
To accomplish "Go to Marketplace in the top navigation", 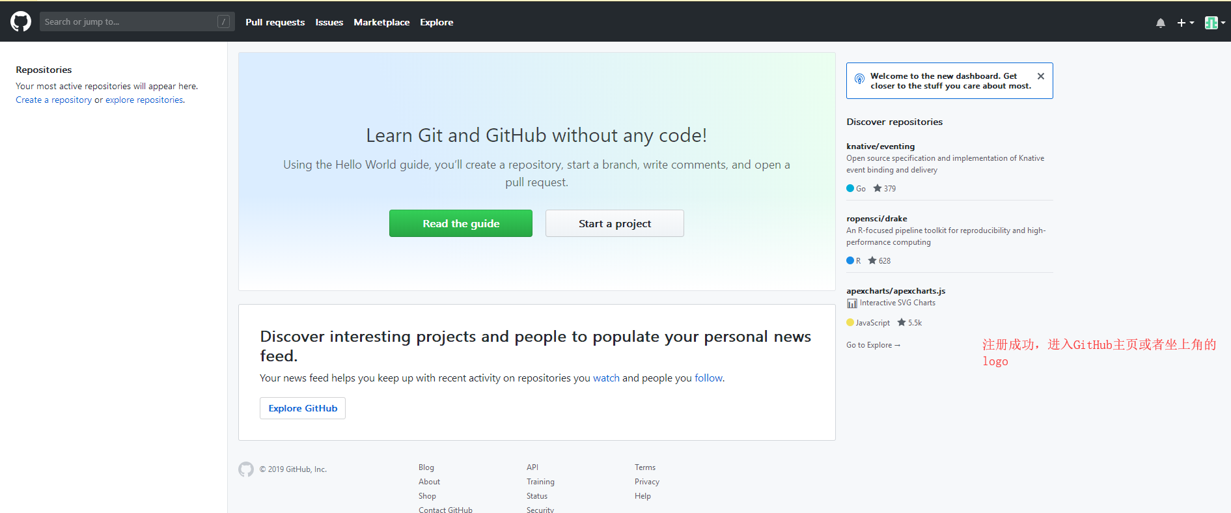I will (x=381, y=22).
